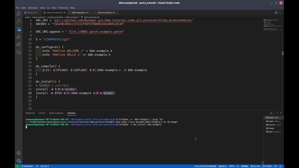This screenshot has width=299, height=168.
Task: Select the Layer terminal in terminal list
Action: 273,121
